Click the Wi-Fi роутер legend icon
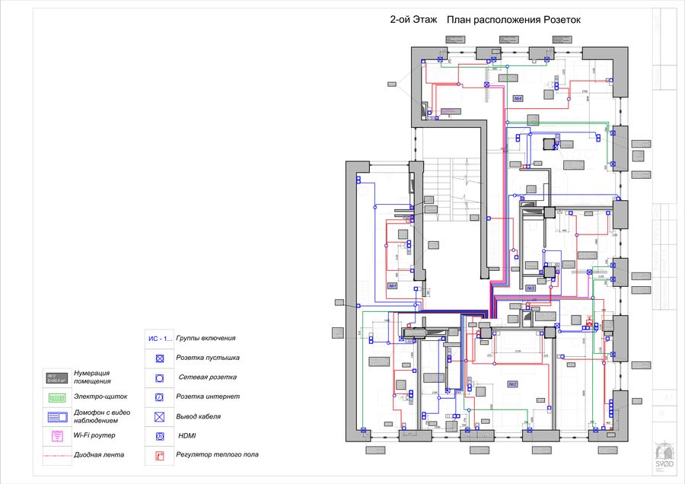Screen dimensions: 685x484 (57, 437)
